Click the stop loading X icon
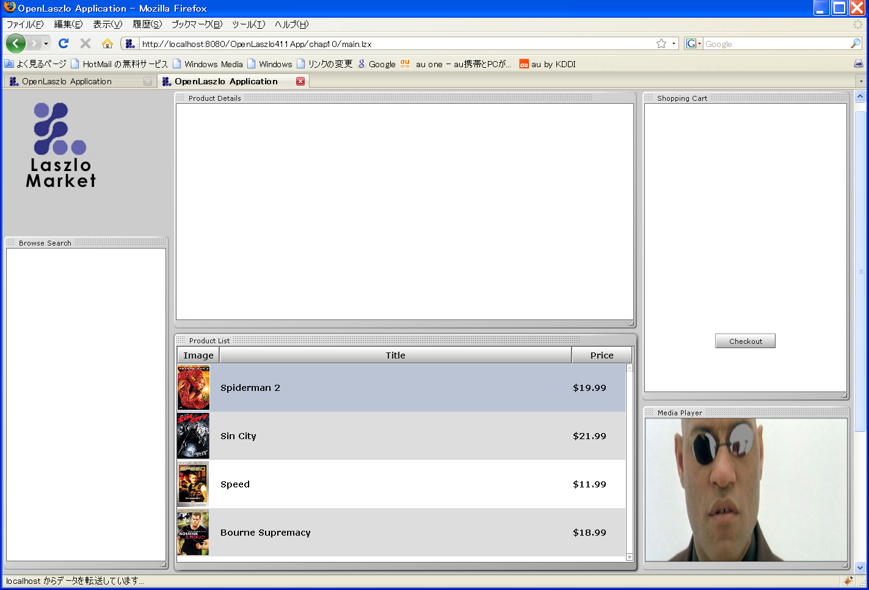Screen dimensions: 869x590 (85, 43)
